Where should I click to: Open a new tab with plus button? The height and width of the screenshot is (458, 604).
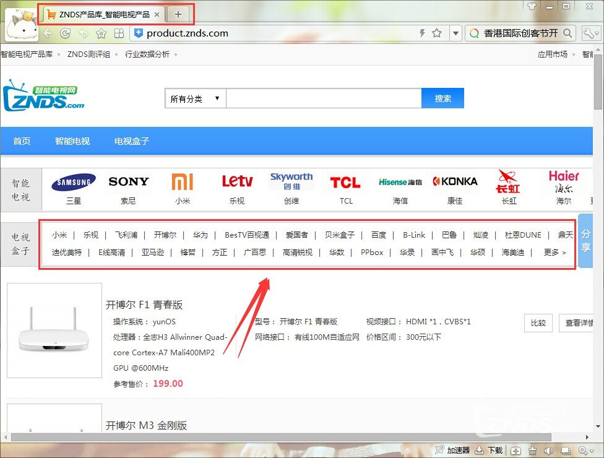click(x=178, y=14)
